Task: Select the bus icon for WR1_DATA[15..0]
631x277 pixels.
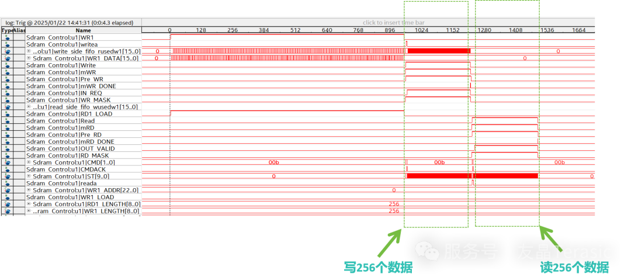Action: (8, 58)
